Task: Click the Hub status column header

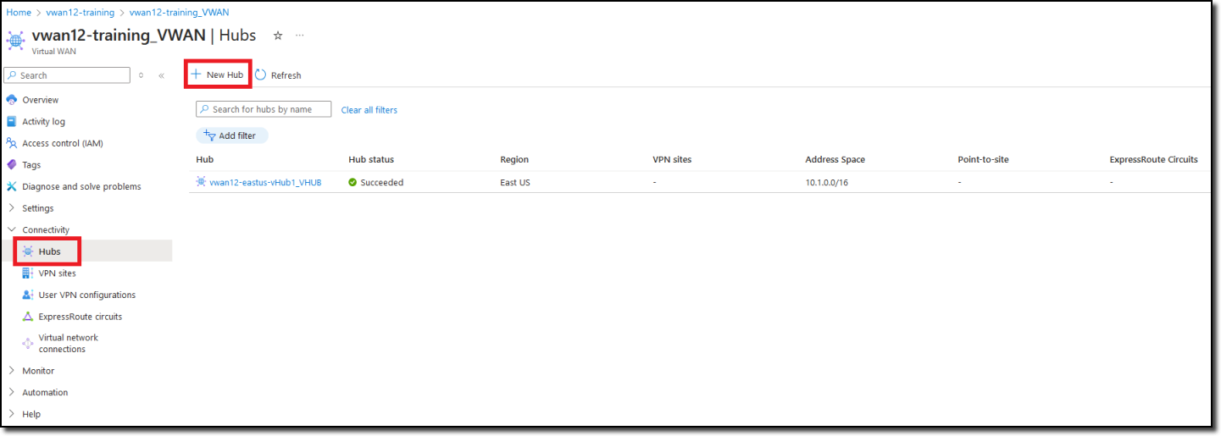Action: [x=371, y=159]
